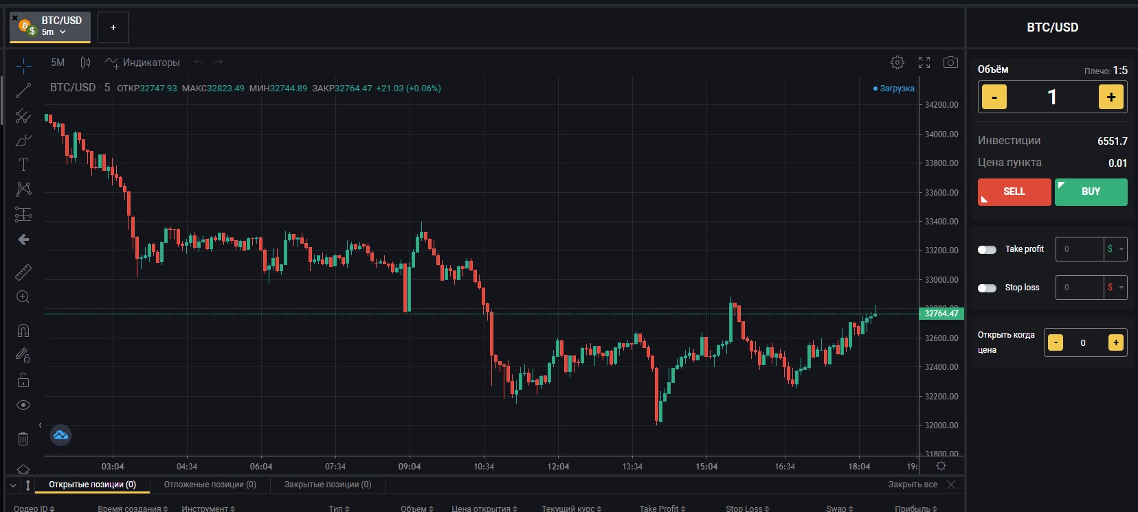Click the 32764.47 current price label

[941, 314]
